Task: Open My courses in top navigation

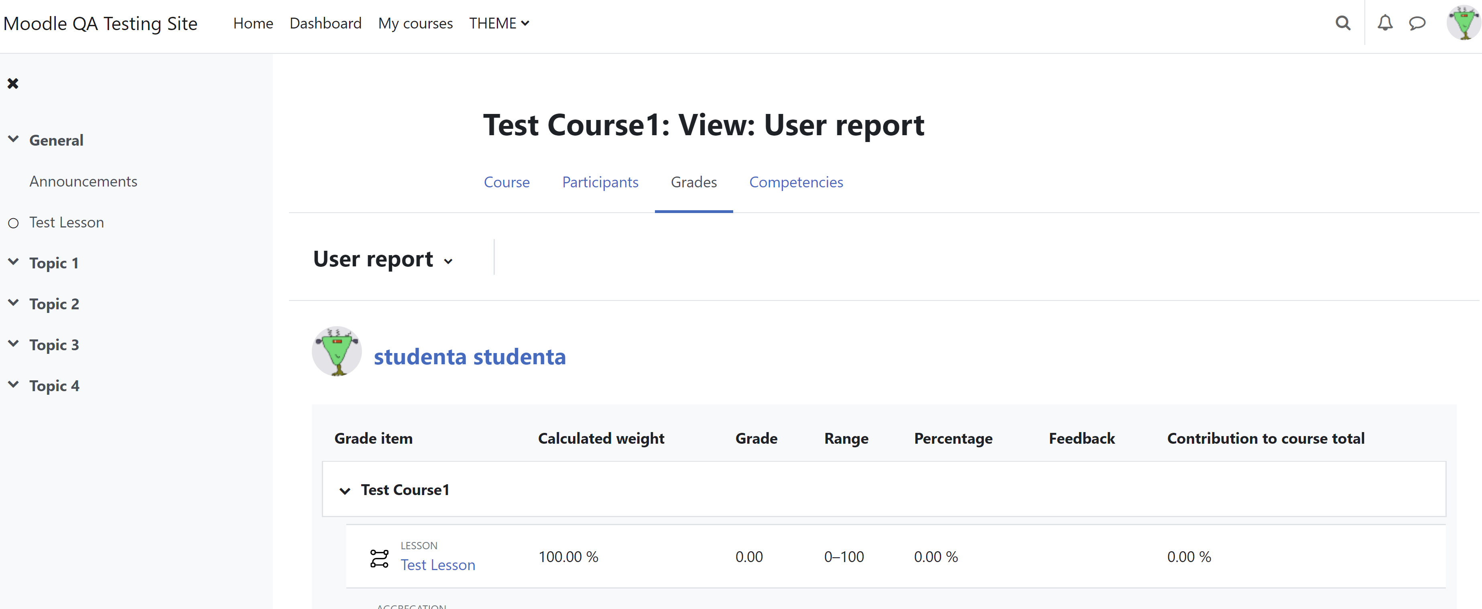Action: pos(415,23)
